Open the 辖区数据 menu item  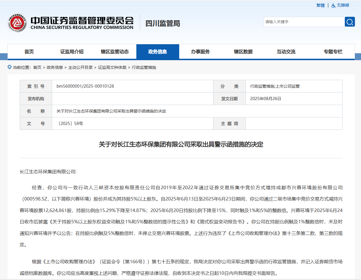coord(243,52)
